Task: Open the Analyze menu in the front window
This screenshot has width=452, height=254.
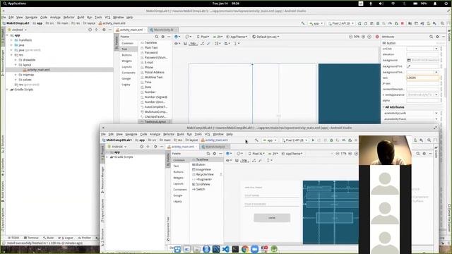Action: tap(155, 134)
